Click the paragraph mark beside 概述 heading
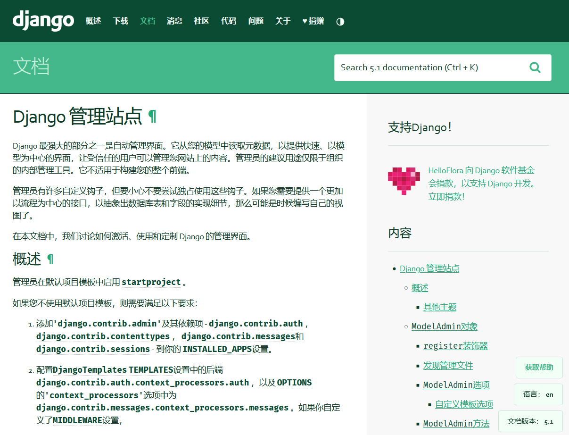The height and width of the screenshot is (435, 569). [x=50, y=259]
